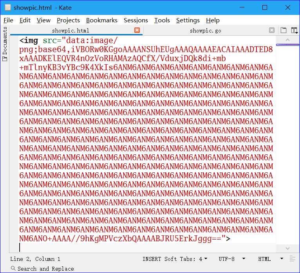Open the split view options icon
This screenshot has height=273, width=300.
click(294, 30)
